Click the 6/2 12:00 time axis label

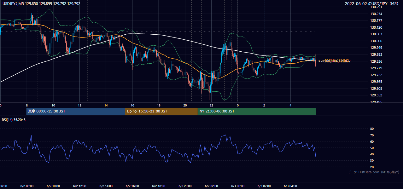point(79,186)
